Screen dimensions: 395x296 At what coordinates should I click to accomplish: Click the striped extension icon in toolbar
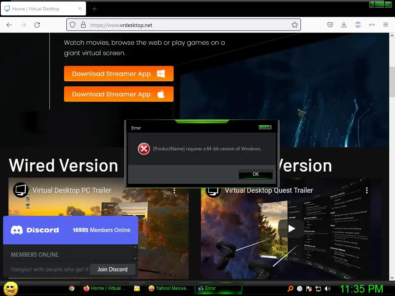point(358,25)
